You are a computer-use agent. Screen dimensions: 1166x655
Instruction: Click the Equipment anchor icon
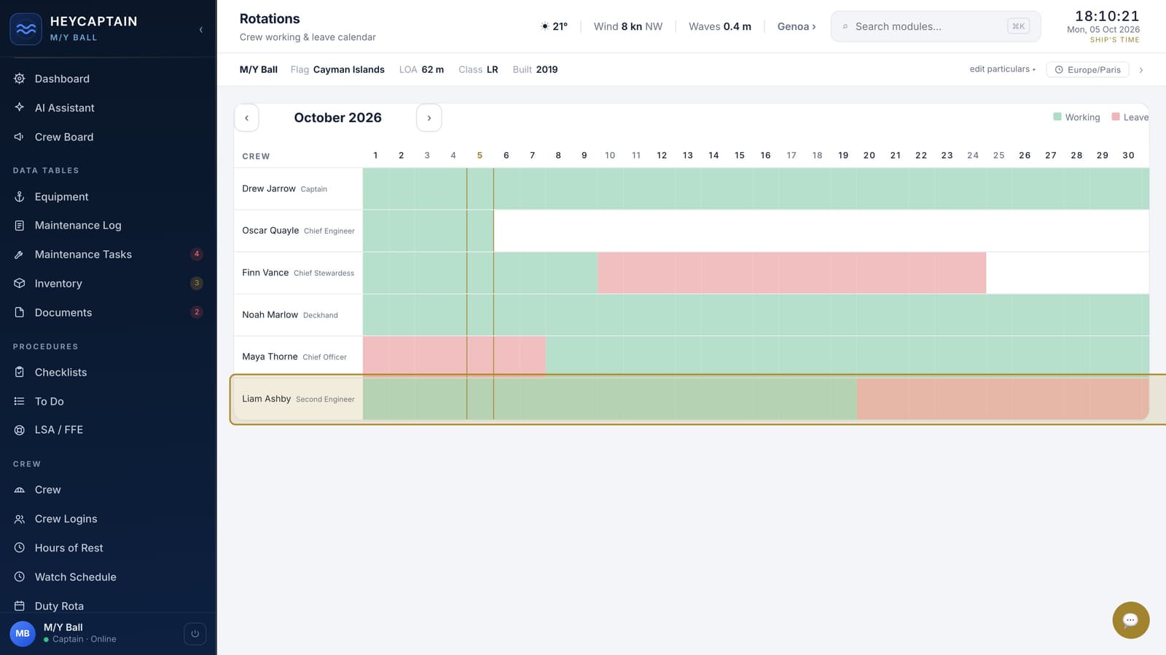pos(20,196)
